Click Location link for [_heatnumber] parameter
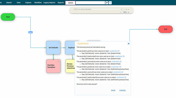This screenshot has height=97, width=176. (x=120, y=56)
